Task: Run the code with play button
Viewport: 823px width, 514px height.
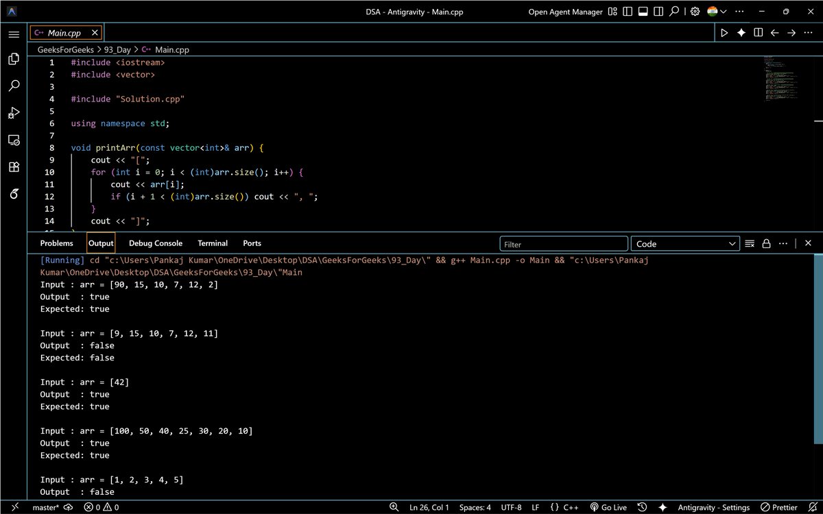Action: 724,32
